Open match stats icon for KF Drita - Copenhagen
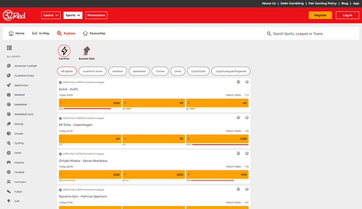 click(238, 118)
